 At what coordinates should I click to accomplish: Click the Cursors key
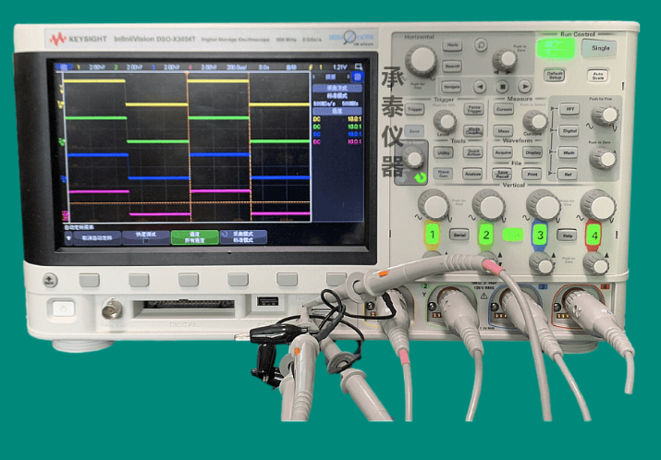pyautogui.click(x=504, y=110)
